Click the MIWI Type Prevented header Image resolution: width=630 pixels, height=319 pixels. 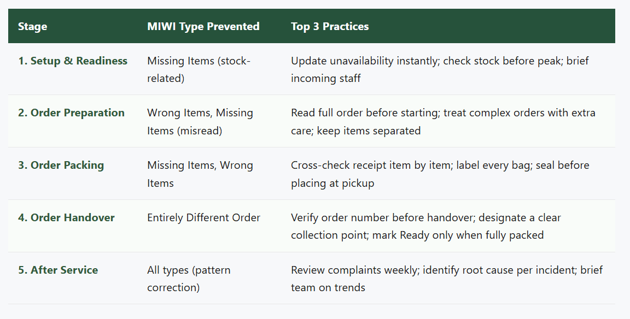203,26
